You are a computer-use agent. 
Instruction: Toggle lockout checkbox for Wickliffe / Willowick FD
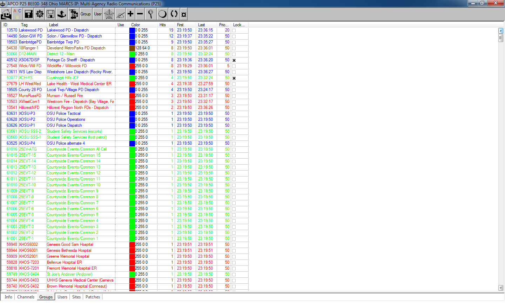(234, 66)
